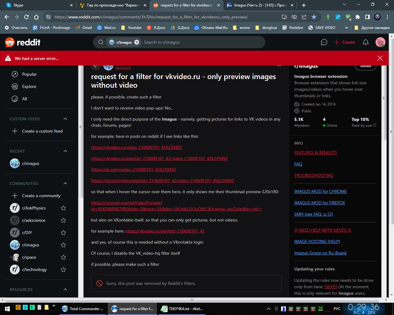Open the Windows Start button
Viewport: 394px width, 315px height.
(7, 309)
